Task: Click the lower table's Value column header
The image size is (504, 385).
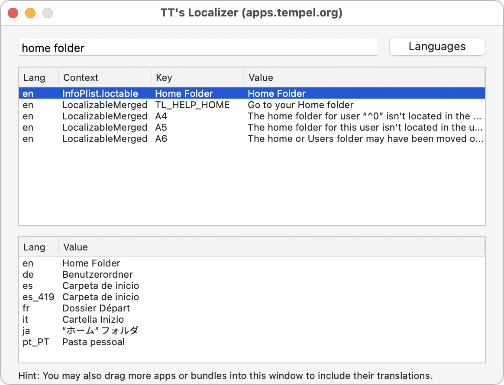Action: click(x=271, y=247)
